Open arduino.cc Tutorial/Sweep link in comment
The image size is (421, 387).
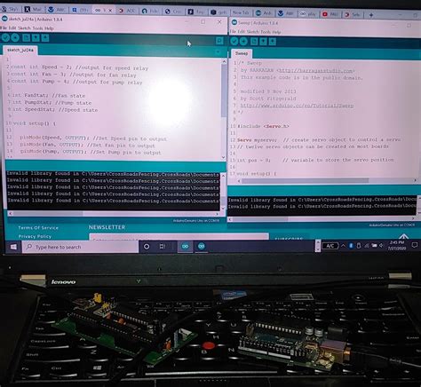click(x=297, y=106)
